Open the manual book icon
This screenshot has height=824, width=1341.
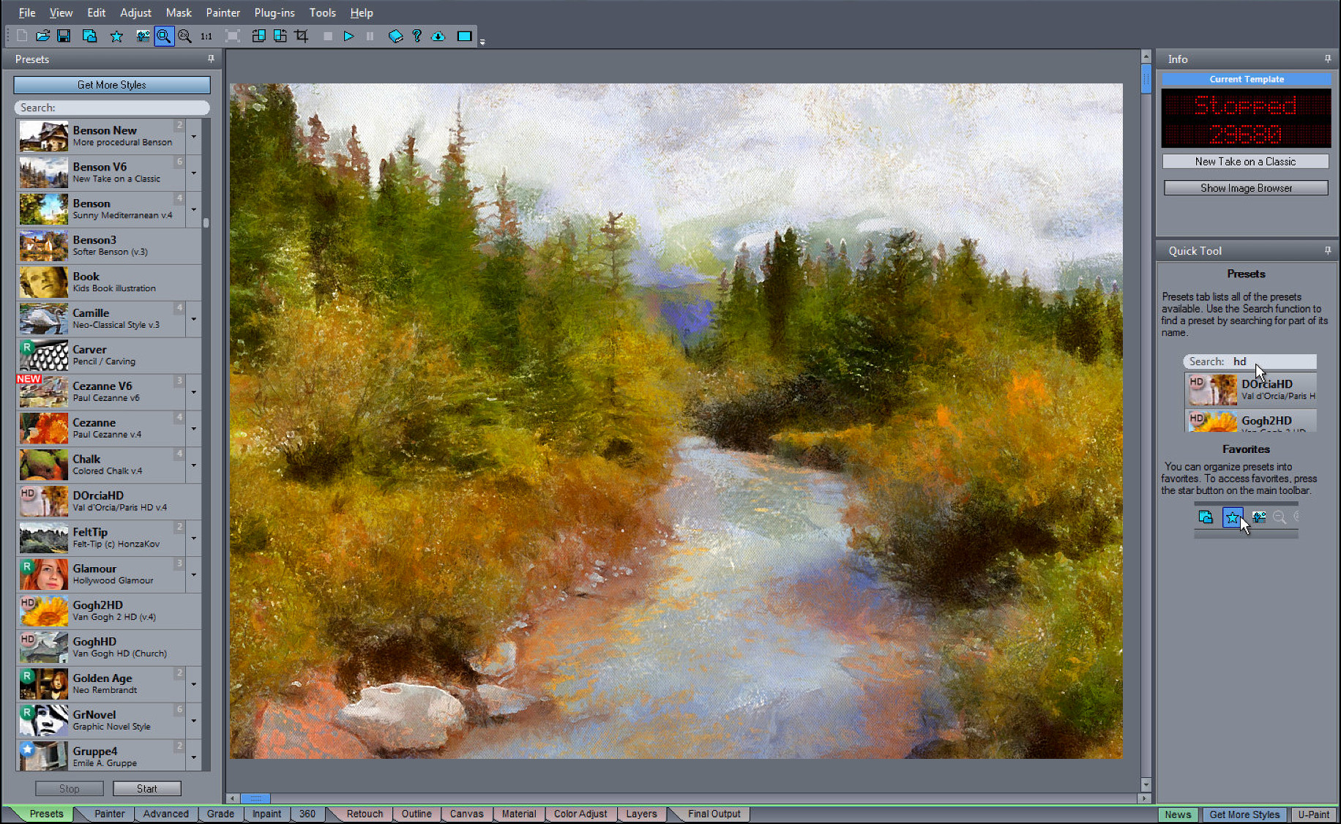(x=395, y=36)
